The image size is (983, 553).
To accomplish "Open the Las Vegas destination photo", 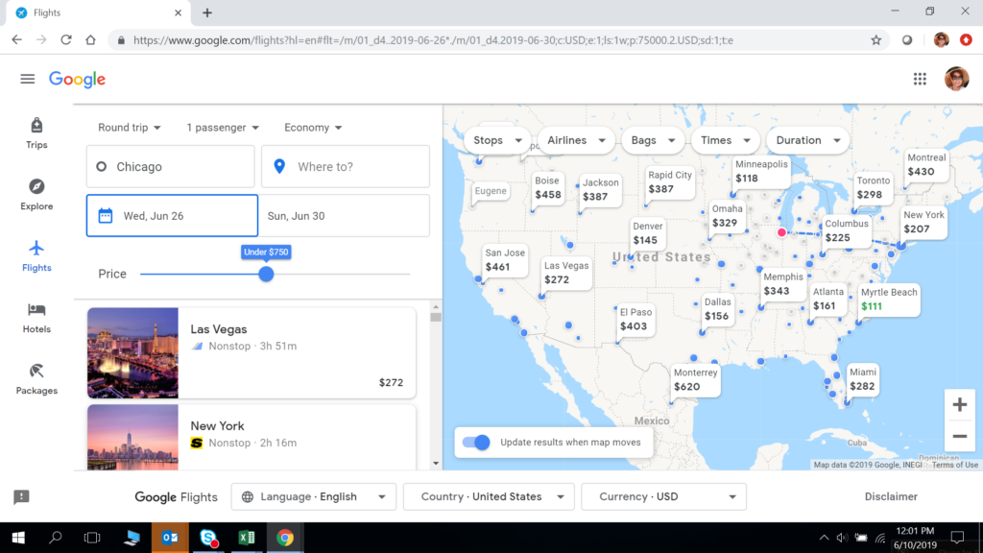I will tap(132, 353).
